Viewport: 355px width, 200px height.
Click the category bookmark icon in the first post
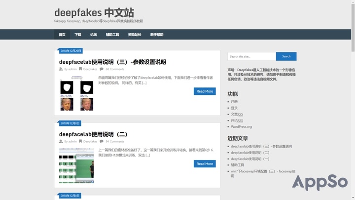(x=80, y=69)
